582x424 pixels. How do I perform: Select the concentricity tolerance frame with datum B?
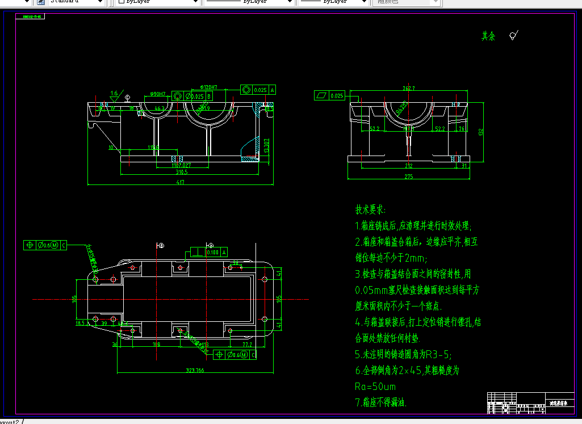192,96
